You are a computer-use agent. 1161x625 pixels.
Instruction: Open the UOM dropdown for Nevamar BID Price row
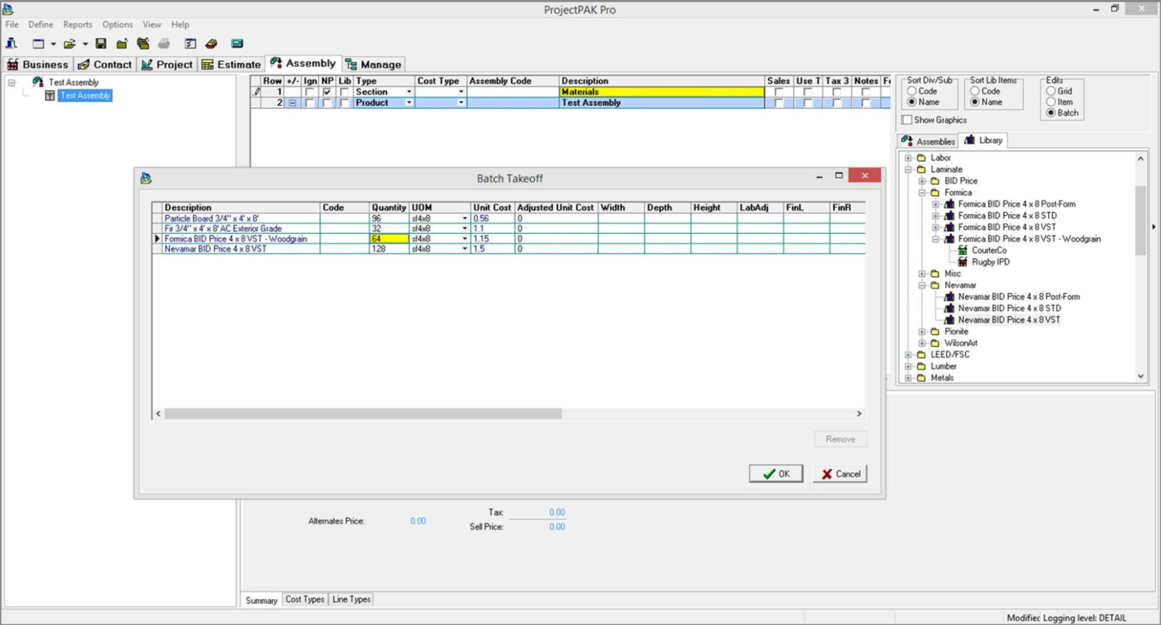pyautogui.click(x=463, y=249)
